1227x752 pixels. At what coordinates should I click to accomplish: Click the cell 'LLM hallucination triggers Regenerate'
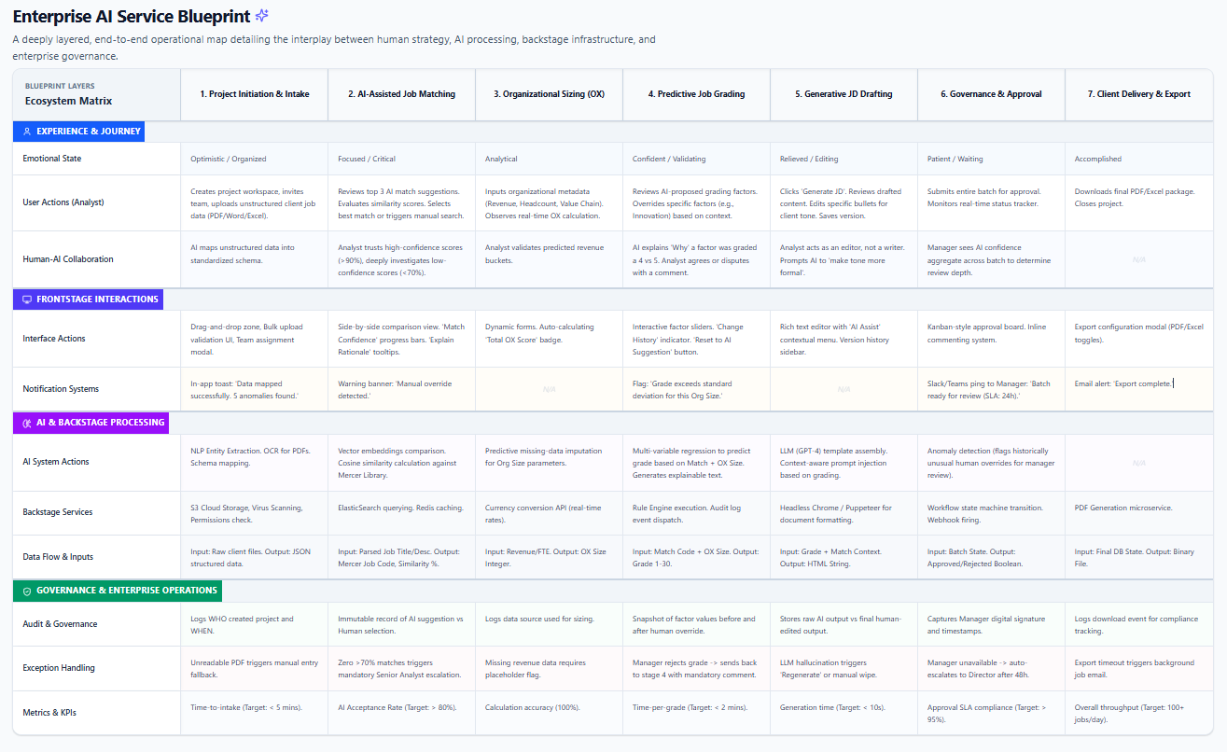(x=844, y=668)
